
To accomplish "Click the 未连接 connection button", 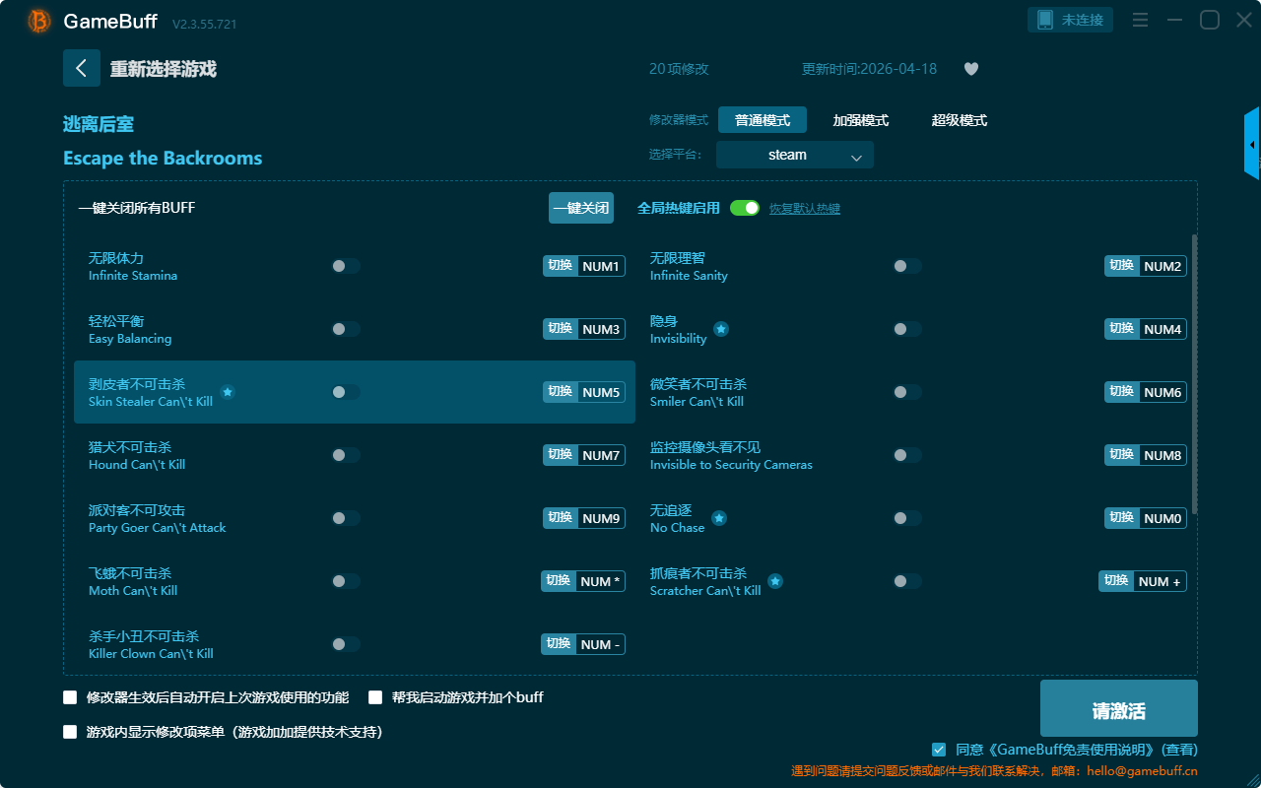I will point(1071,20).
